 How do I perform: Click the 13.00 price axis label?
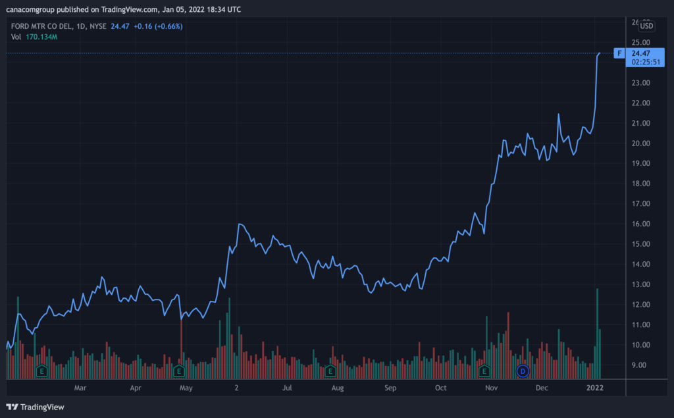(641, 284)
